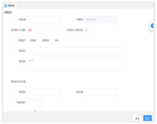Click the blue 提交 button
Viewport: 157px width, 124px height.
pyautogui.click(x=148, y=118)
